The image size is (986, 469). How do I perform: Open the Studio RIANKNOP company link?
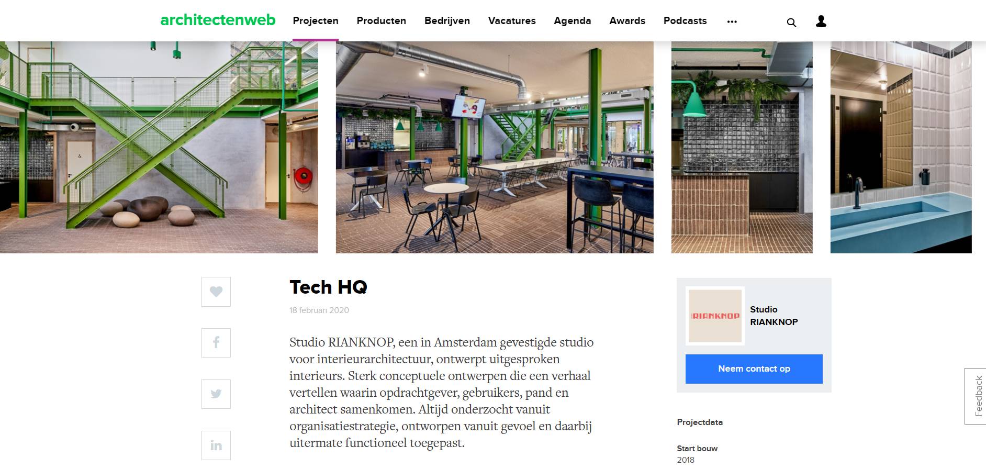(x=774, y=316)
